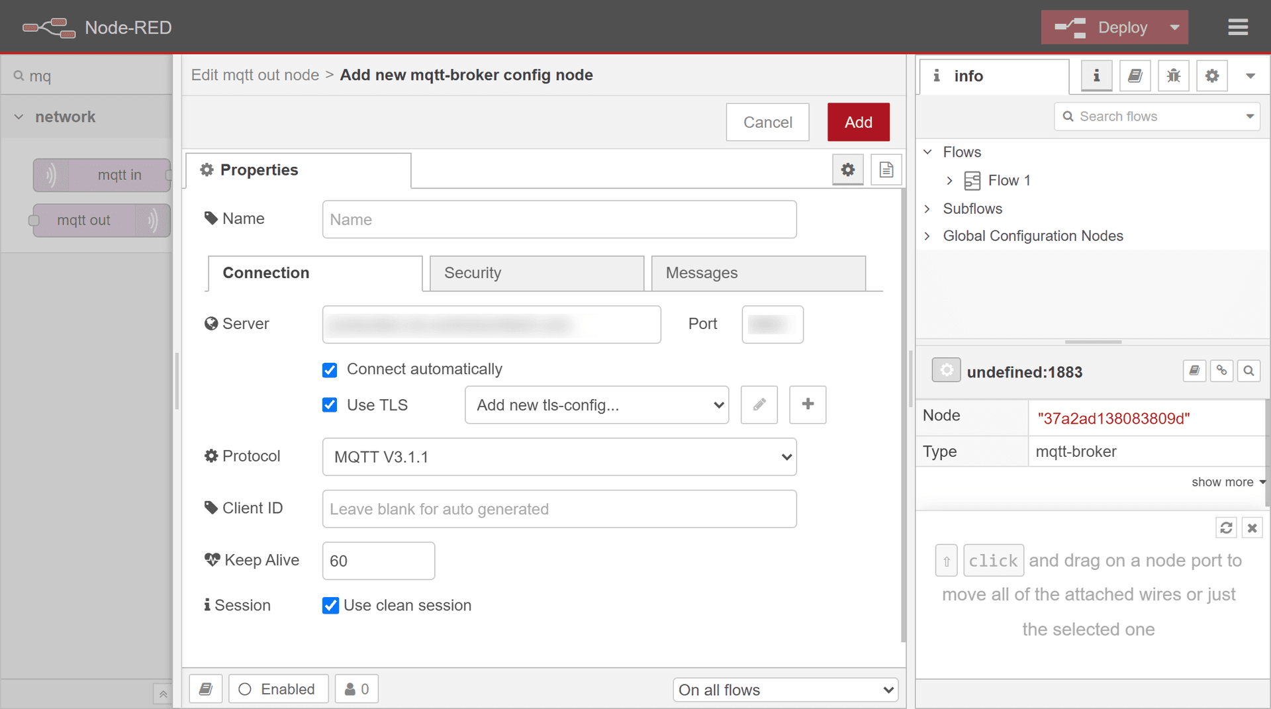Open the debug messages panel

(1174, 75)
